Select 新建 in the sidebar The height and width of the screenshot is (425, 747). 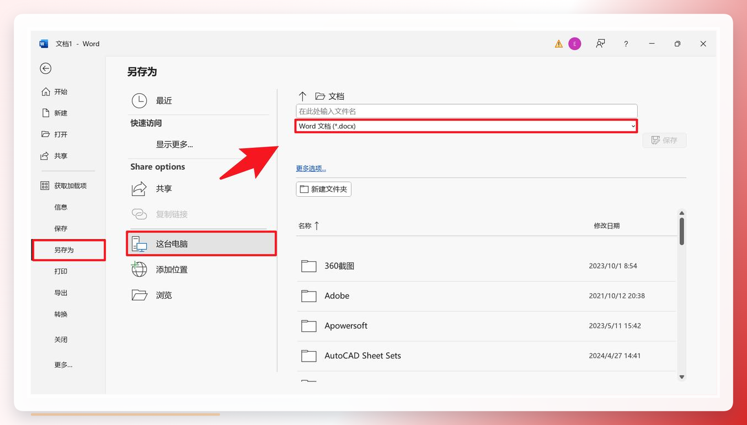[x=55, y=113]
